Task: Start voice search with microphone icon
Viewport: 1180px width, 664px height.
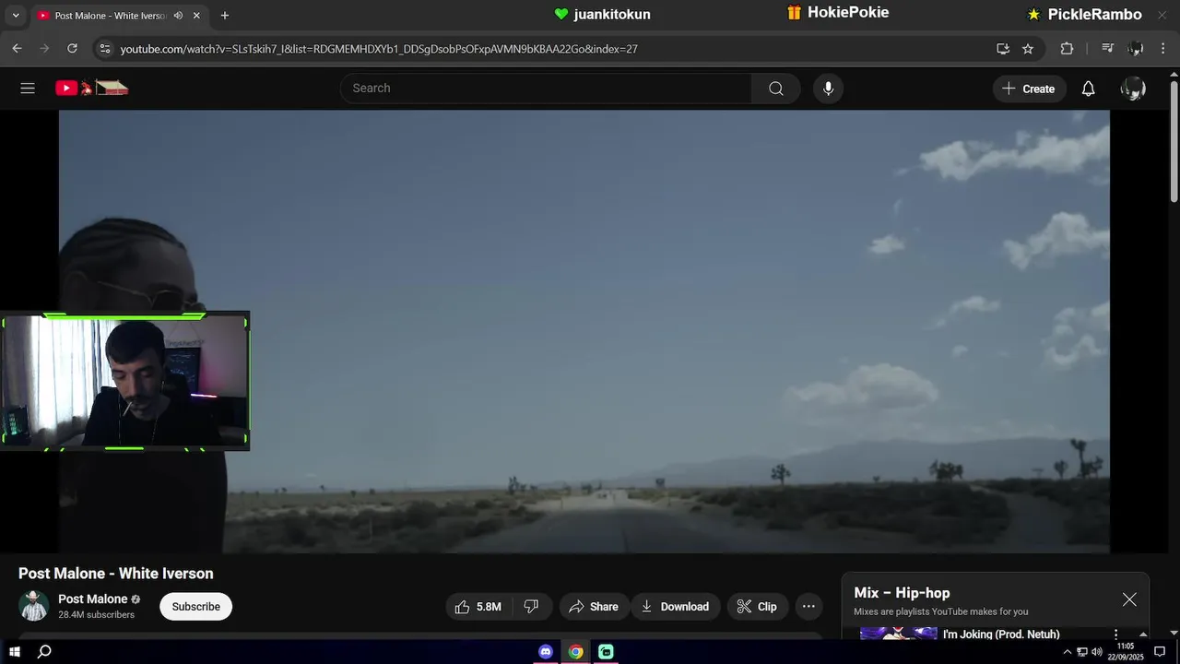Action: pos(828,89)
